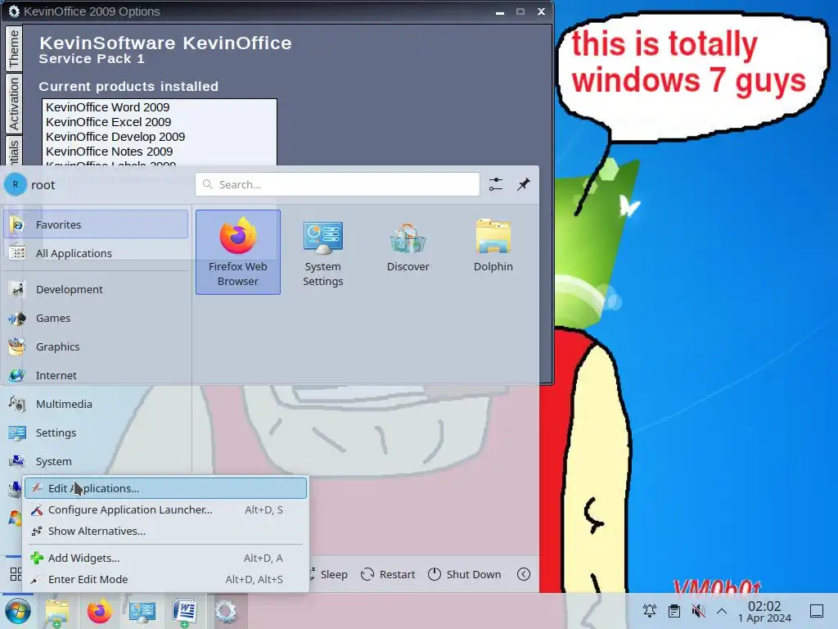Open Settings category in launcher
Viewport: 838px width, 629px height.
coord(97,432)
